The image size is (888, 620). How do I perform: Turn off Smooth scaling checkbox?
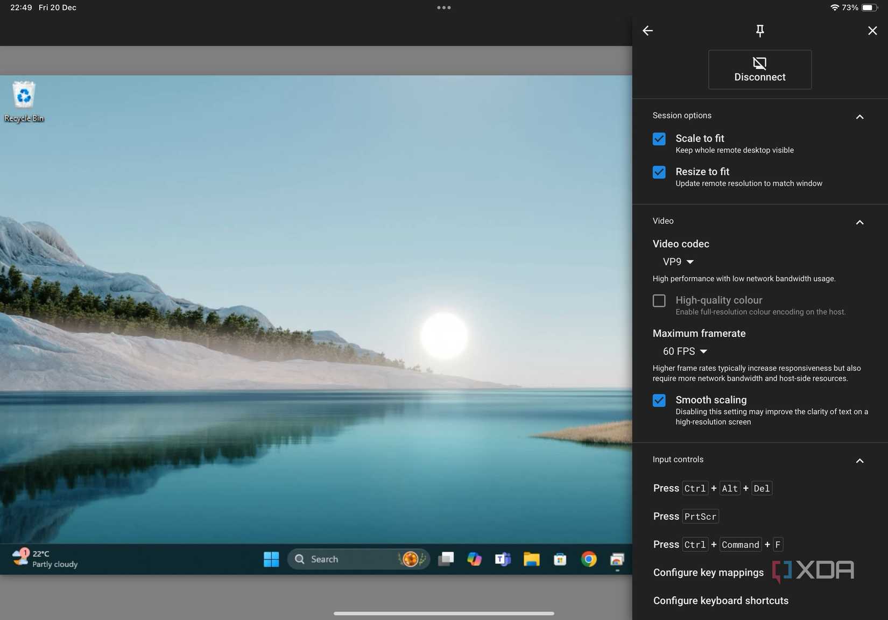pos(659,400)
